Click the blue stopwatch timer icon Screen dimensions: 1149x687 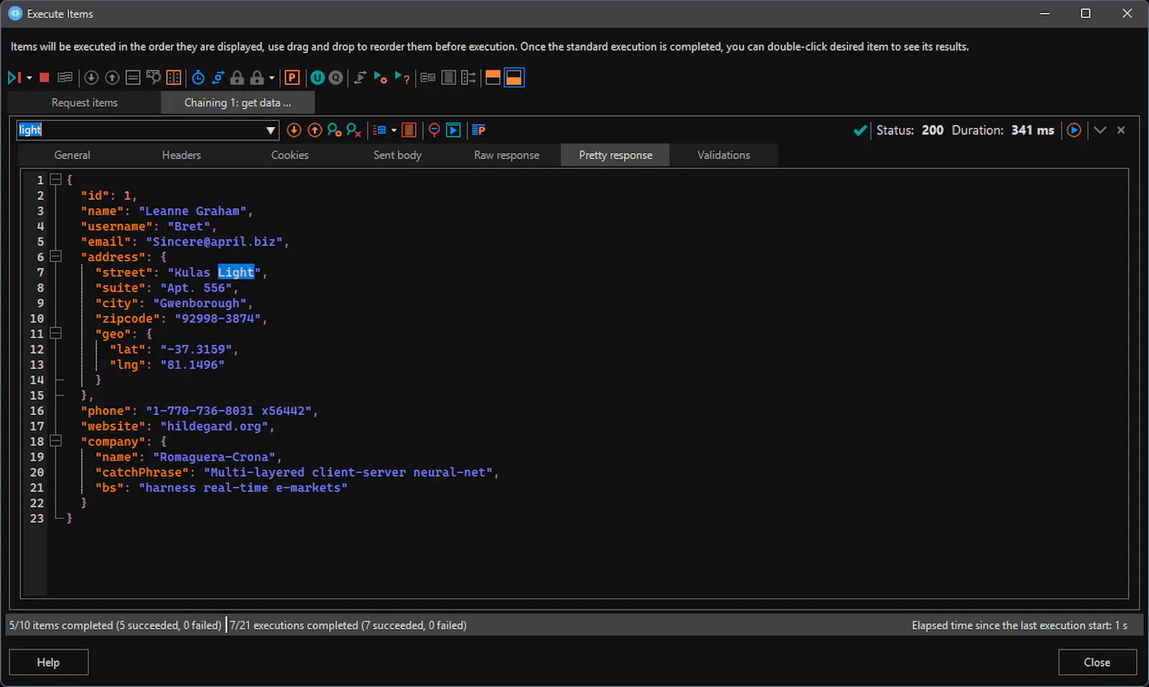pyautogui.click(x=198, y=78)
